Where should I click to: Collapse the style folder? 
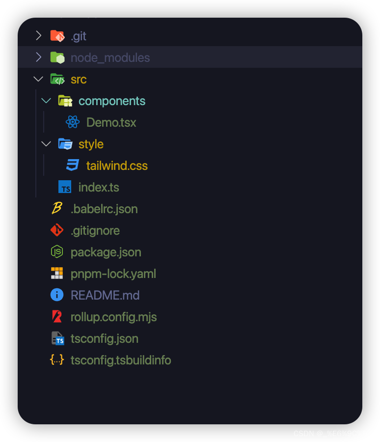(x=46, y=143)
